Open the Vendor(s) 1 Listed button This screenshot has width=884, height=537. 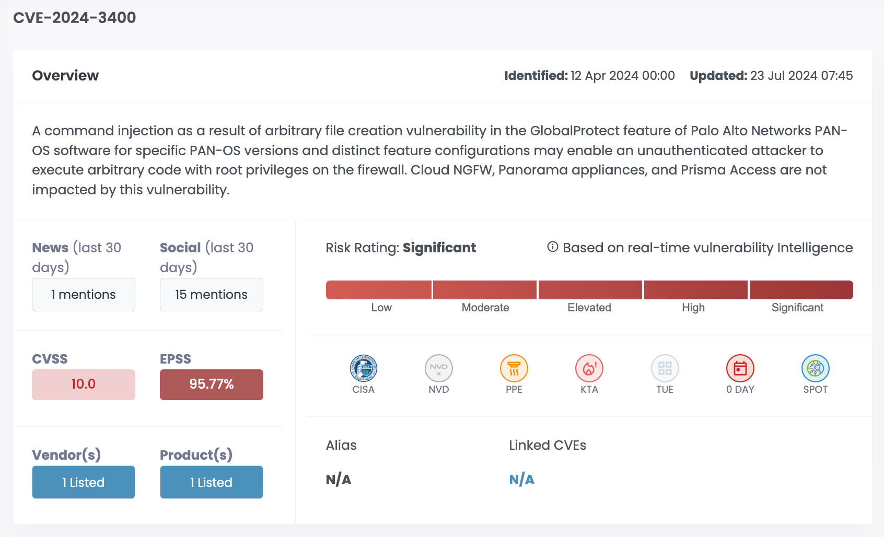click(x=84, y=482)
